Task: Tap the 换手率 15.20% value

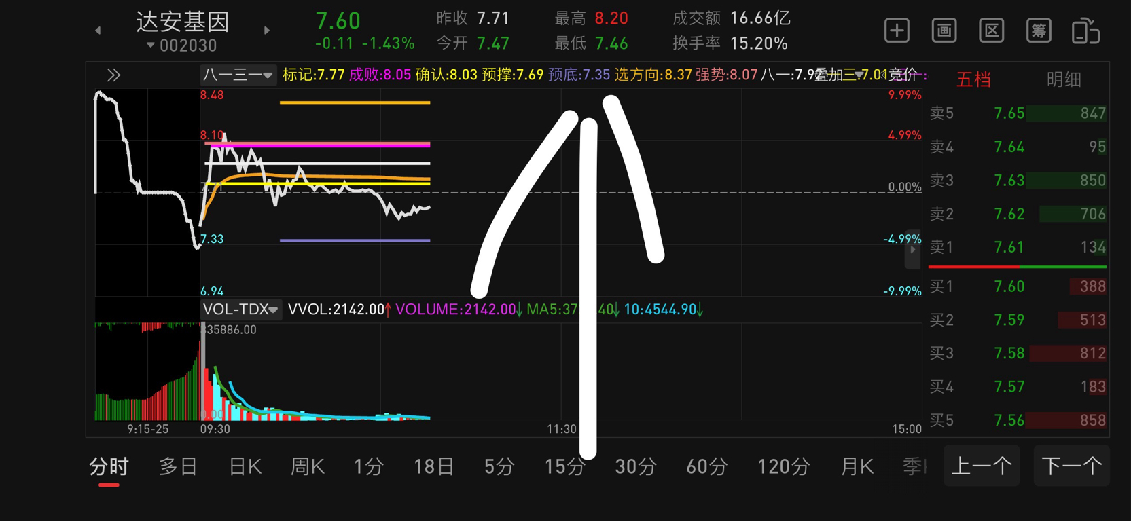Action: click(759, 43)
